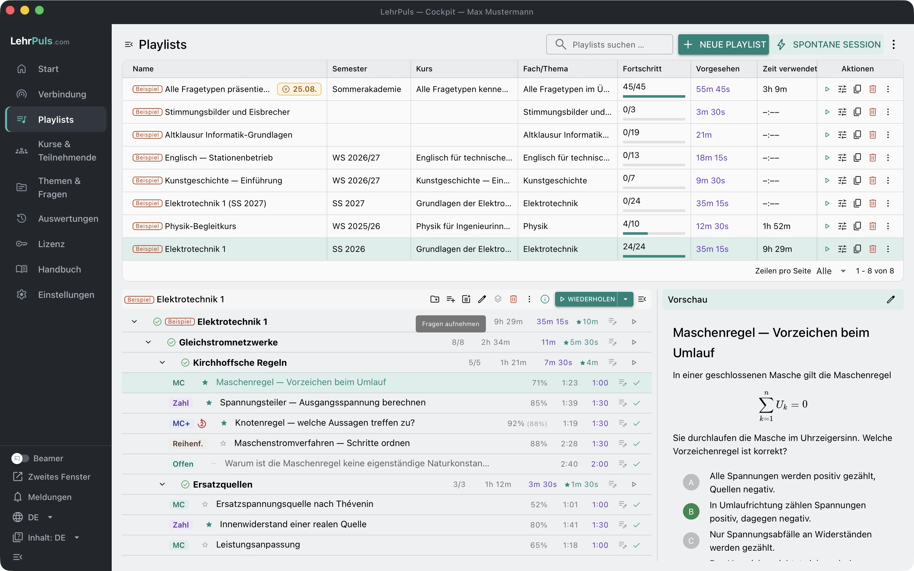914x571 pixels.
Task: Click the red trash icon in detail toolbar
Action: (x=513, y=299)
